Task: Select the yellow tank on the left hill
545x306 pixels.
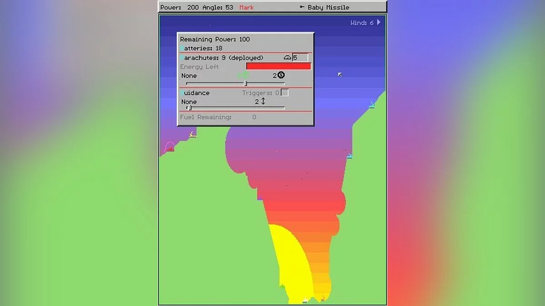Action: pyautogui.click(x=193, y=134)
